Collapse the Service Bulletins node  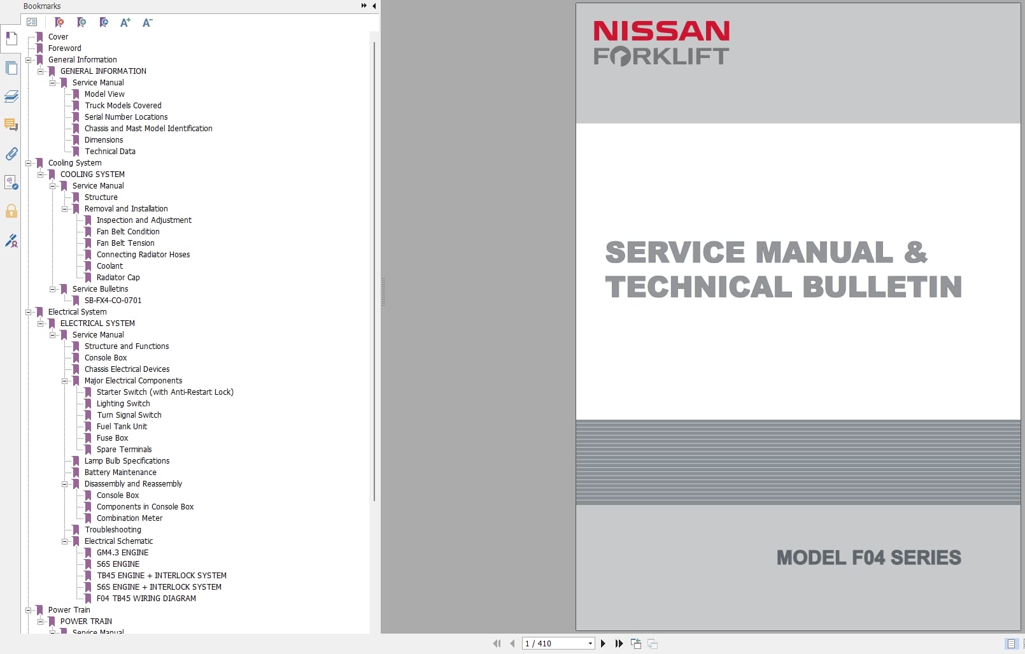52,289
